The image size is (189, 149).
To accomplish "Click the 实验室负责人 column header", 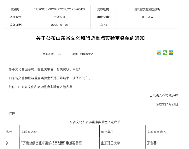I will pyautogui.click(x=162, y=132).
